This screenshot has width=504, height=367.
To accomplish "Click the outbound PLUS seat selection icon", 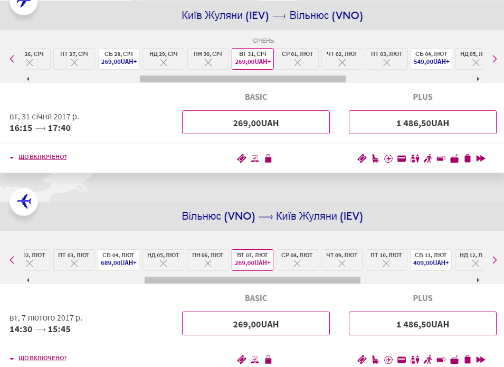I will [375, 158].
